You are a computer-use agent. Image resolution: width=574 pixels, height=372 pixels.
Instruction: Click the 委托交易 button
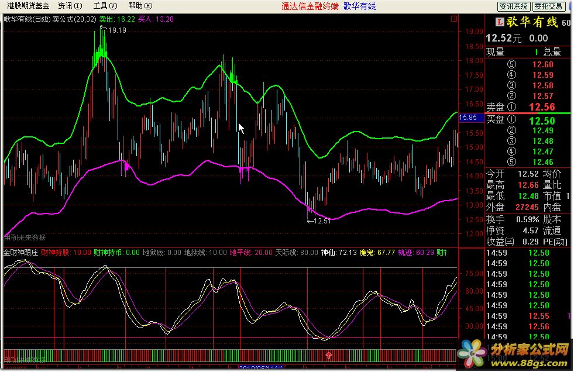coord(548,6)
